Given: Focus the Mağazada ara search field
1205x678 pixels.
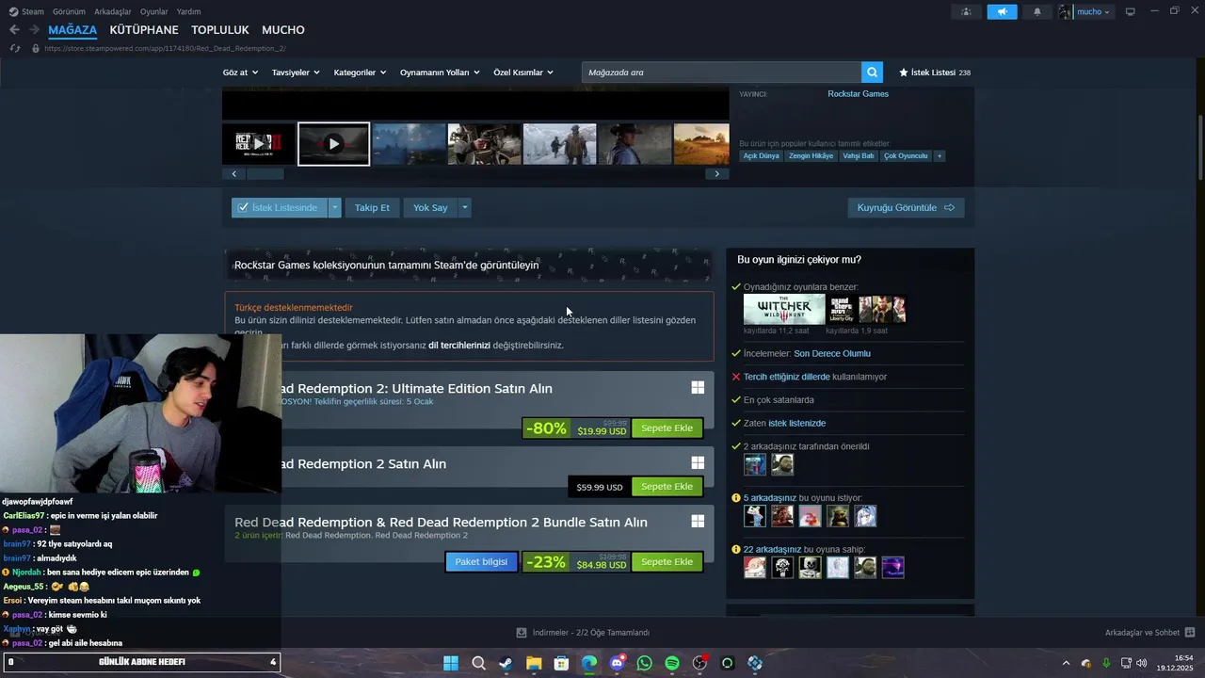Looking at the screenshot, I should point(721,73).
